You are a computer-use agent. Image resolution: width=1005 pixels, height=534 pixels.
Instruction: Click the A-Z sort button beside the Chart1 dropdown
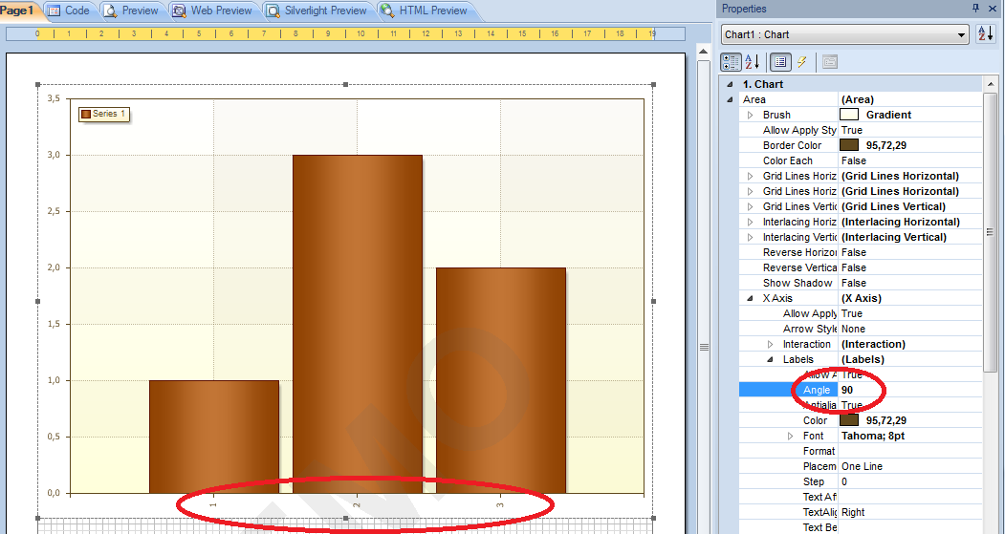[x=985, y=34]
